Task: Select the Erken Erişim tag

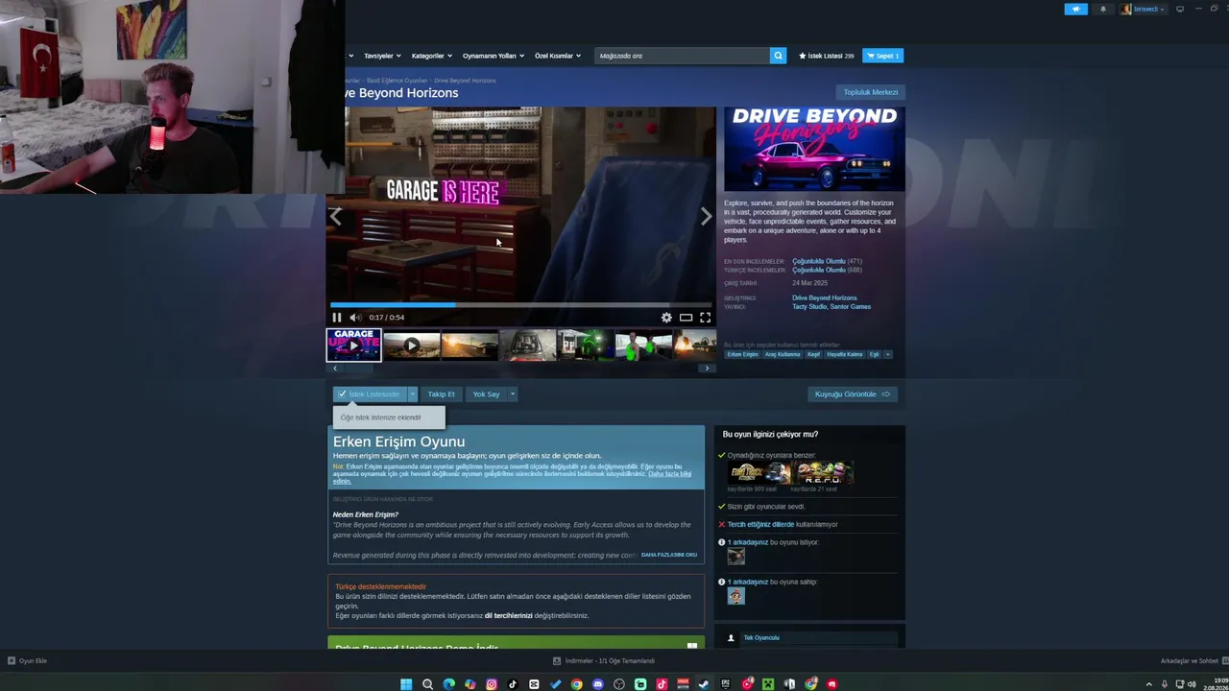Action: [743, 354]
